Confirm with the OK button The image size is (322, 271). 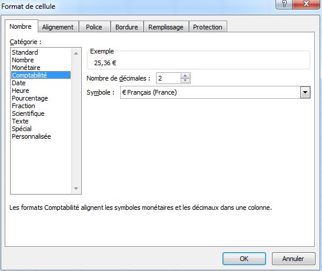tap(244, 259)
